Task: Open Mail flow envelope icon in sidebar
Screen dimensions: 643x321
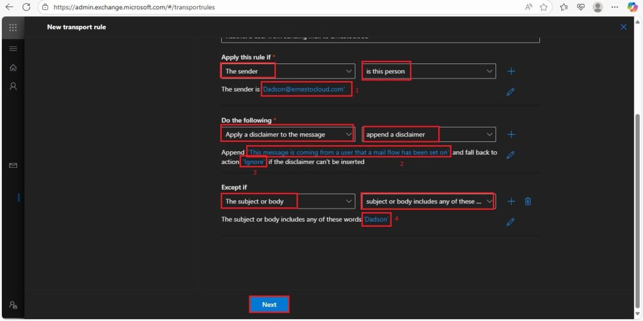Action: pos(13,165)
